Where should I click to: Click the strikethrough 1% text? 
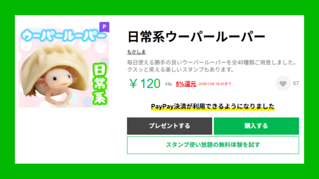click(x=168, y=84)
